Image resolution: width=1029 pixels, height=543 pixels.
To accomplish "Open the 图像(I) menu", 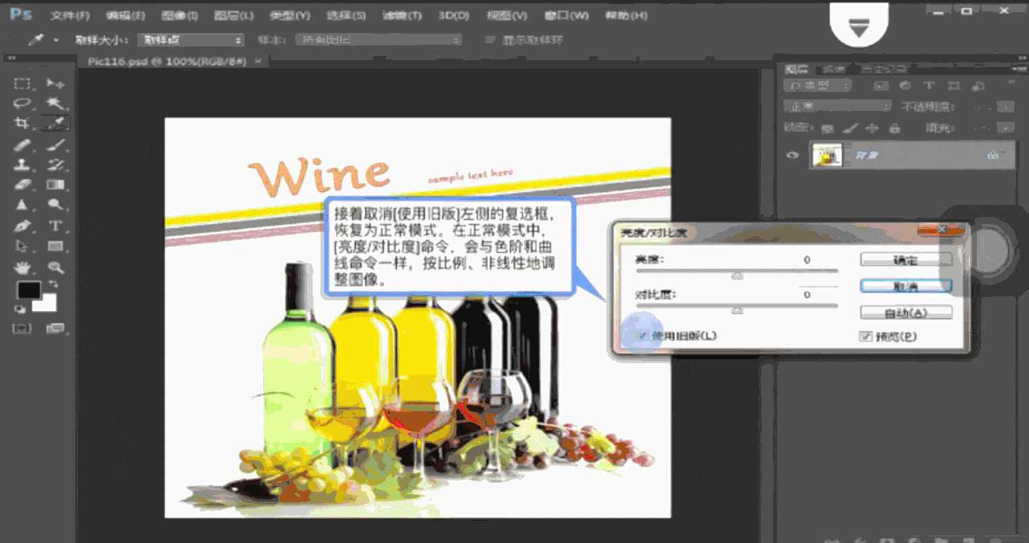I will [x=179, y=15].
